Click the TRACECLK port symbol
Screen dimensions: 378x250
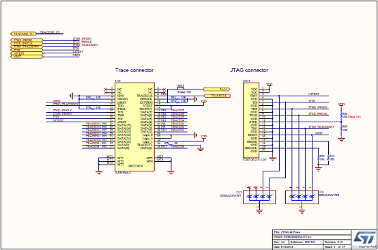[217, 96]
